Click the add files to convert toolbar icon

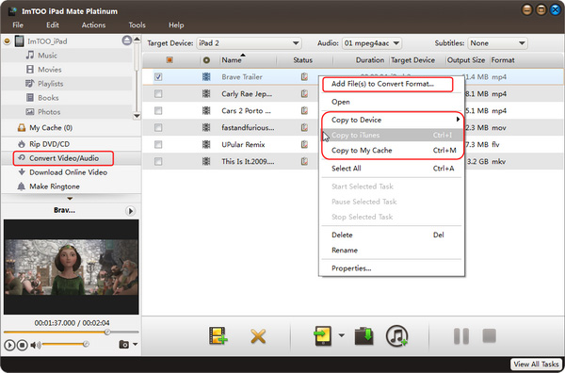coord(218,335)
